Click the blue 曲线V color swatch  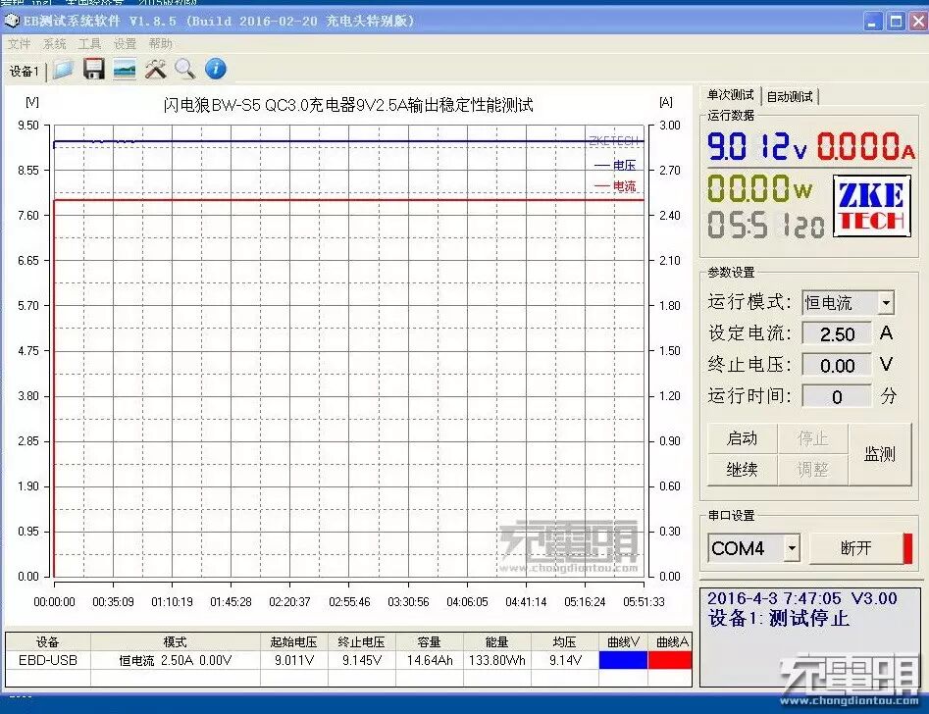pos(623,660)
